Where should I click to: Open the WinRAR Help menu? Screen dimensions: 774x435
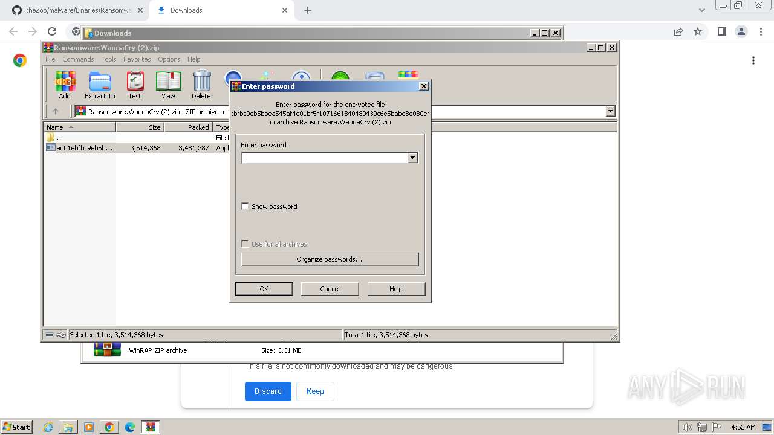coord(194,59)
